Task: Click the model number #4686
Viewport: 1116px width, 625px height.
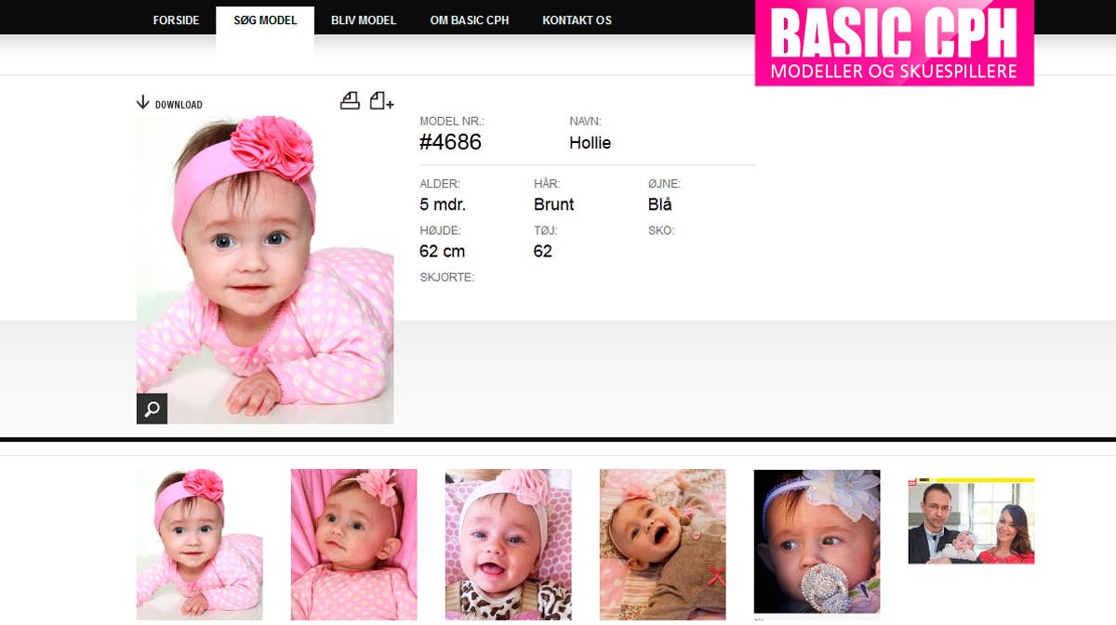Action: (450, 143)
